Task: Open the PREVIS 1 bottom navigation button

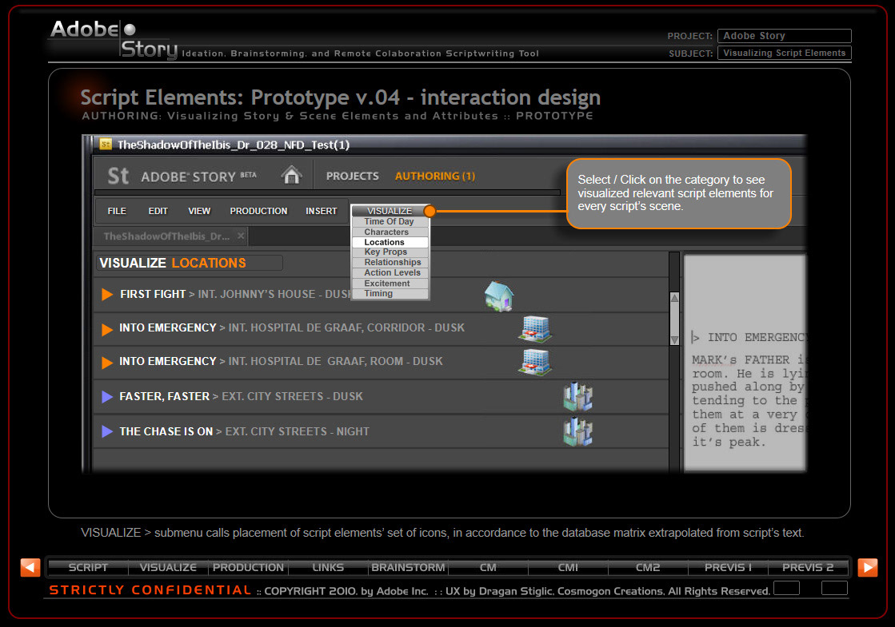Action: (728, 567)
